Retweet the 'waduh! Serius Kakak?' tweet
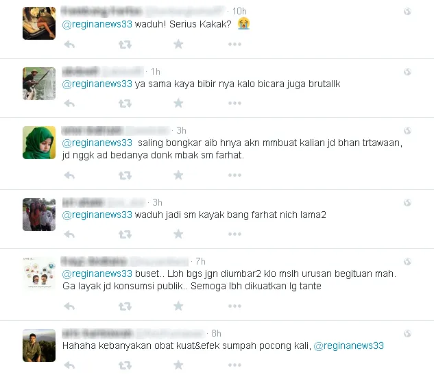Image resolution: width=434 pixels, height=377 pixels. coord(125,45)
